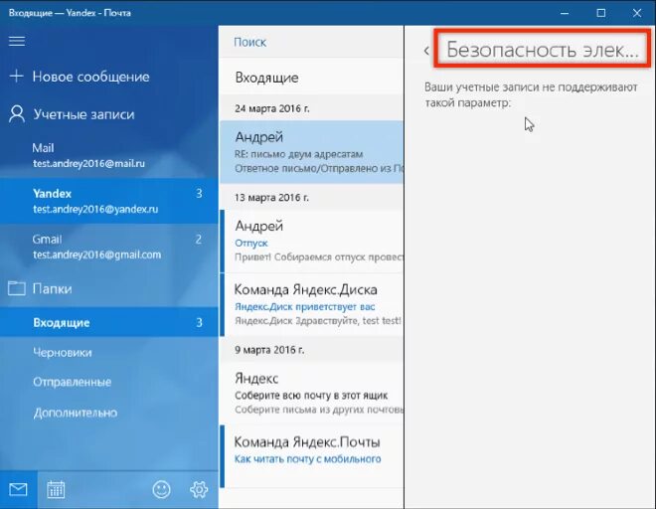Open email RE: письмо двум адресатам

click(x=312, y=152)
